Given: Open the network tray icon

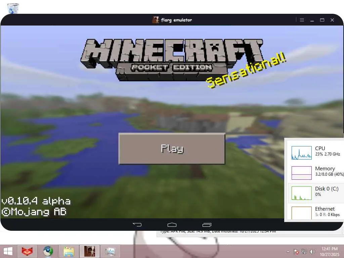Looking at the screenshot, I should [304, 251].
